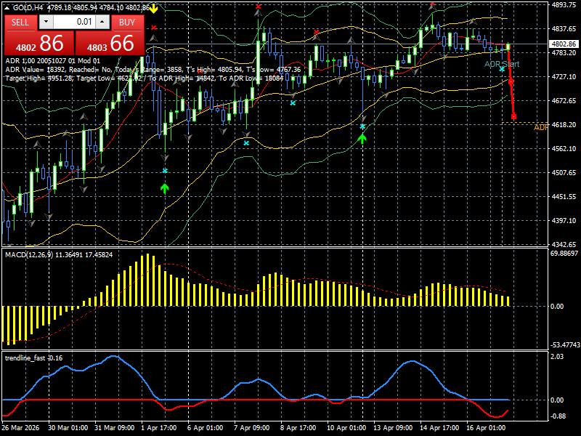Click the 4618.20 price axis label
This screenshot has width=581, height=436.
pyautogui.click(x=564, y=124)
